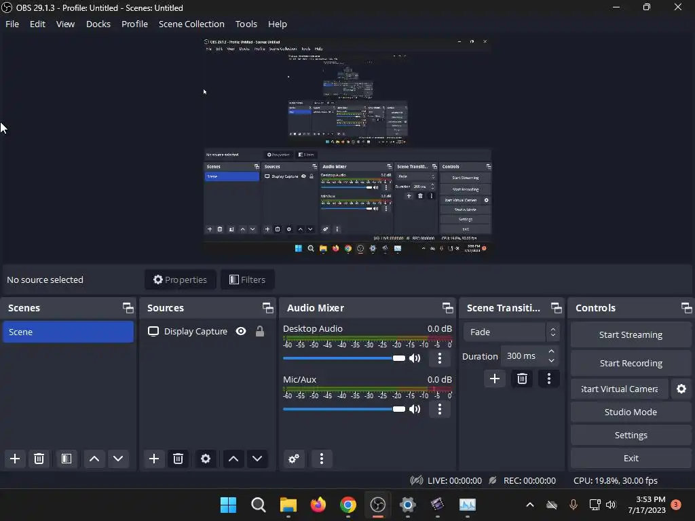
Task: Mute Mic/Aux speaker icon
Action: 415,409
